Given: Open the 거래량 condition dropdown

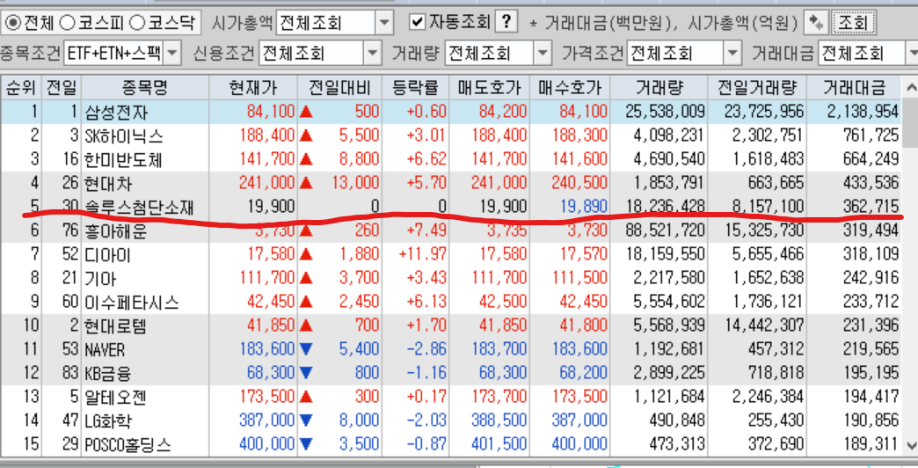Looking at the screenshot, I should [543, 54].
